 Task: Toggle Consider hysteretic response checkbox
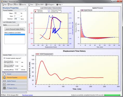pyautogui.click(x=4, y=58)
